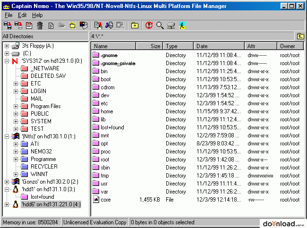Click the grayed paste toolbar icon
Image resolution: width=307 pixels, height=228 pixels.
(120, 25)
